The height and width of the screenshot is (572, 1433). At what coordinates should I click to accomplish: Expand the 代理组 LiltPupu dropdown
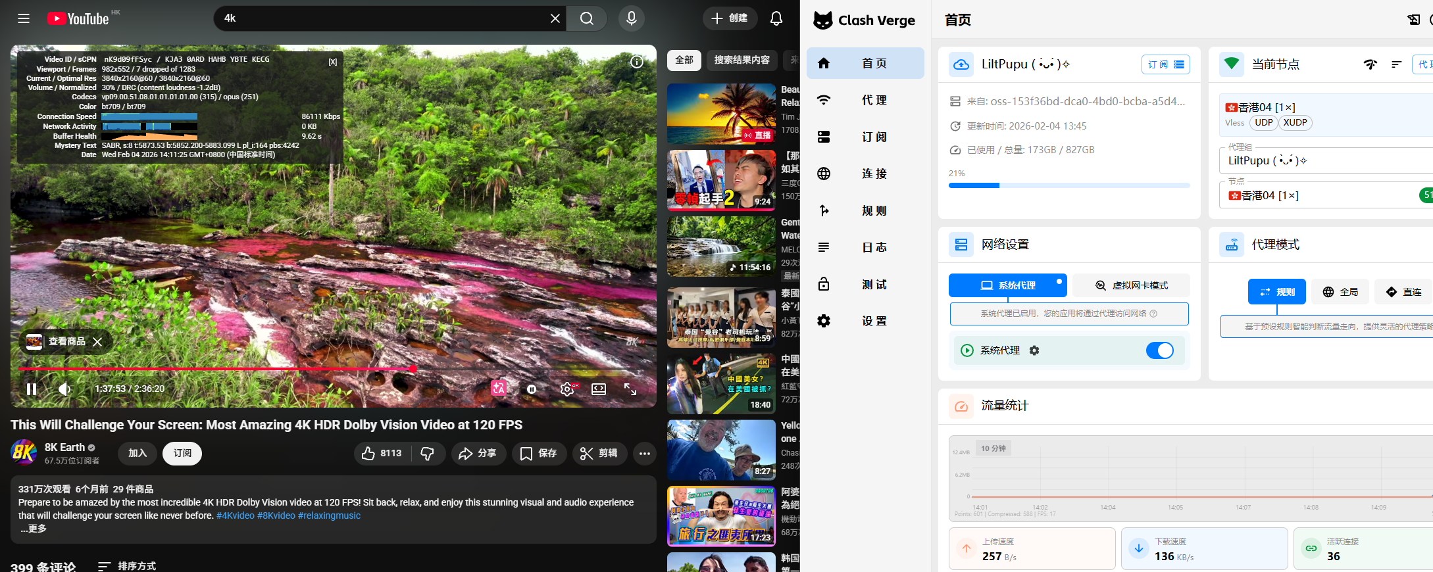pyautogui.click(x=1322, y=160)
